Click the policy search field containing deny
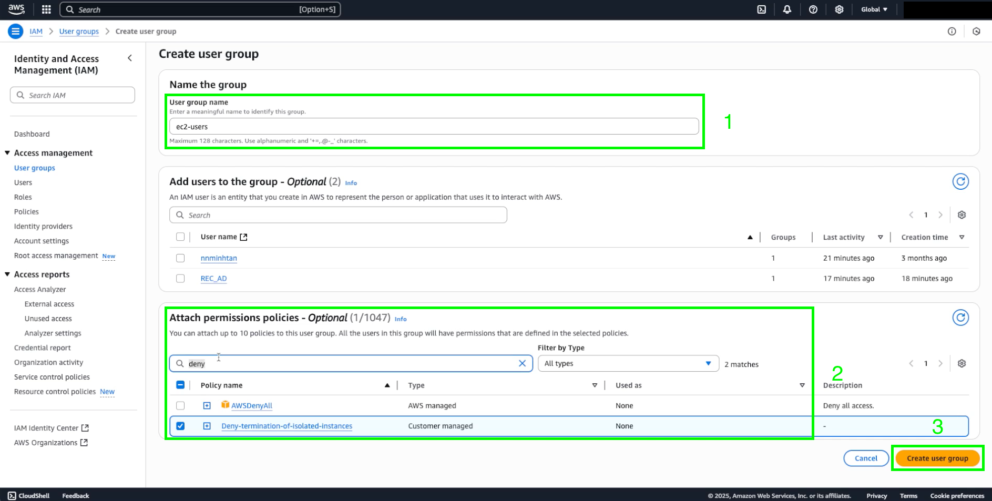The width and height of the screenshot is (992, 501). [x=351, y=364]
